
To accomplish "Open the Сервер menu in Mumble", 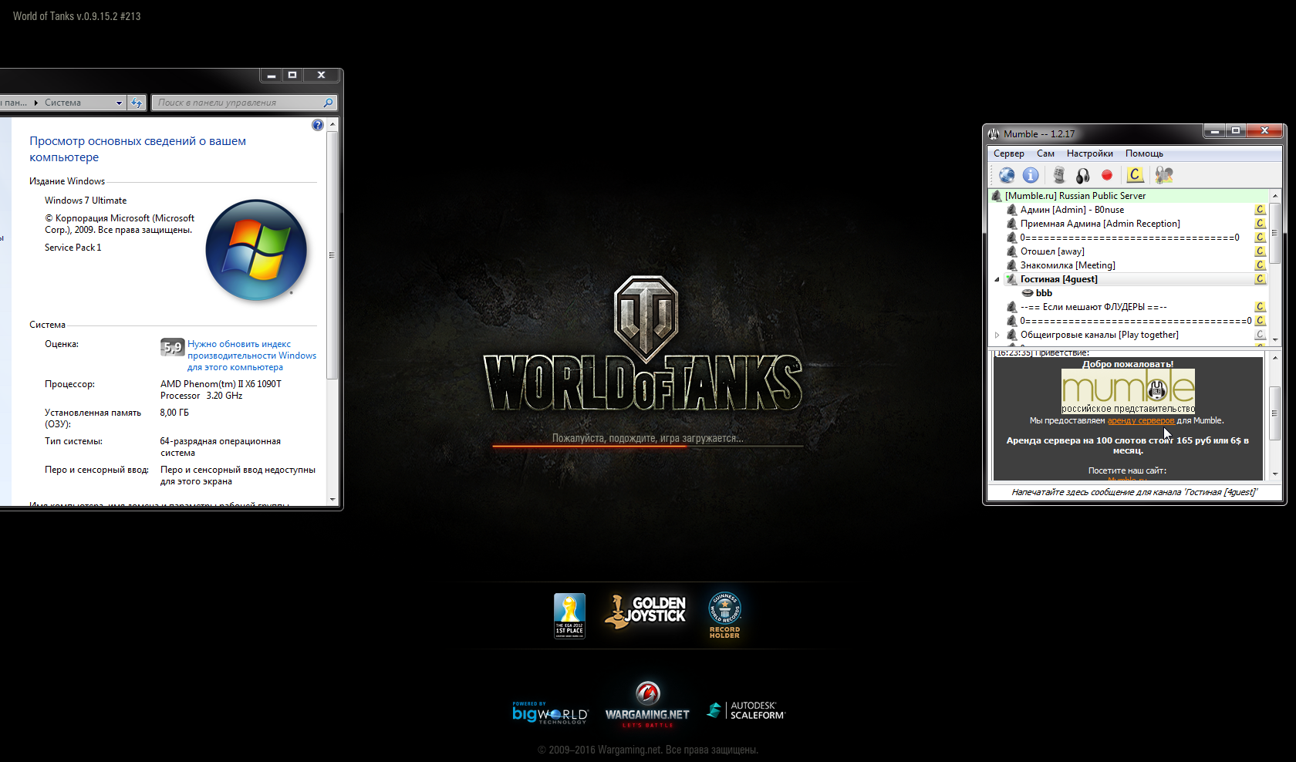I will (x=1008, y=153).
